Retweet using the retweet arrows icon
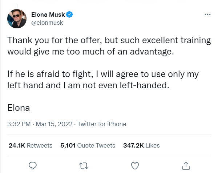 [84, 165]
